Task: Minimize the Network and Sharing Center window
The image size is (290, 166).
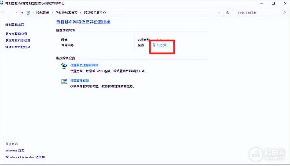Action: coord(262,3)
